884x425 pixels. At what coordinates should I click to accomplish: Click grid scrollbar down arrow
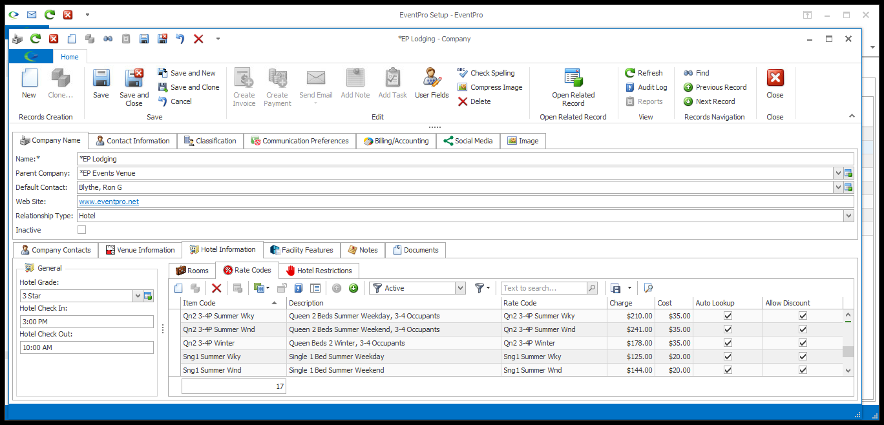(848, 371)
